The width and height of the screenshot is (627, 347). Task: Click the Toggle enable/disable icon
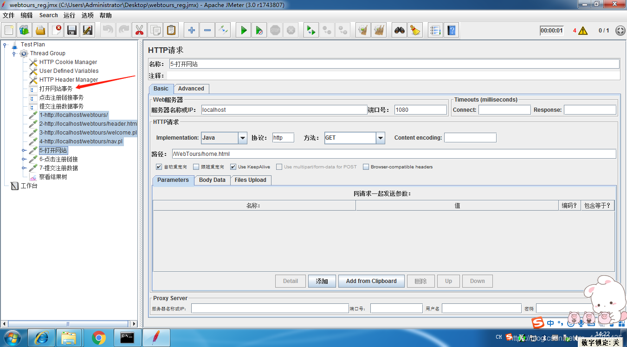[223, 31]
